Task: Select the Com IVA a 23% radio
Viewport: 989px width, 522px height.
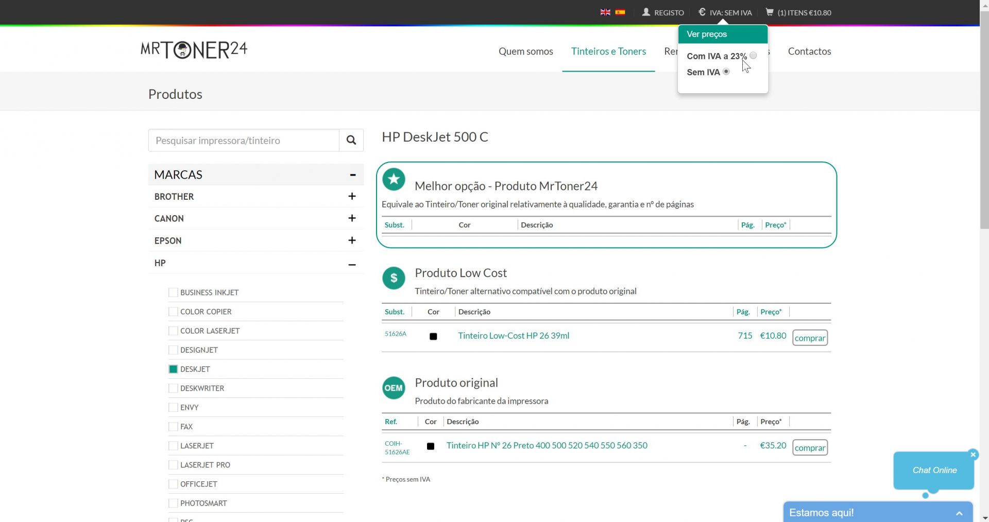Action: [x=753, y=56]
